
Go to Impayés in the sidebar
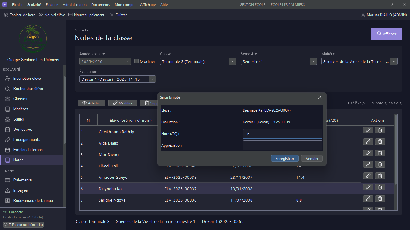pyautogui.click(x=32, y=190)
